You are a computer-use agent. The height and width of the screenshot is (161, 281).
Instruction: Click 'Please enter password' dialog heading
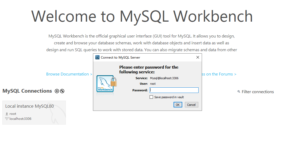click(x=149, y=69)
